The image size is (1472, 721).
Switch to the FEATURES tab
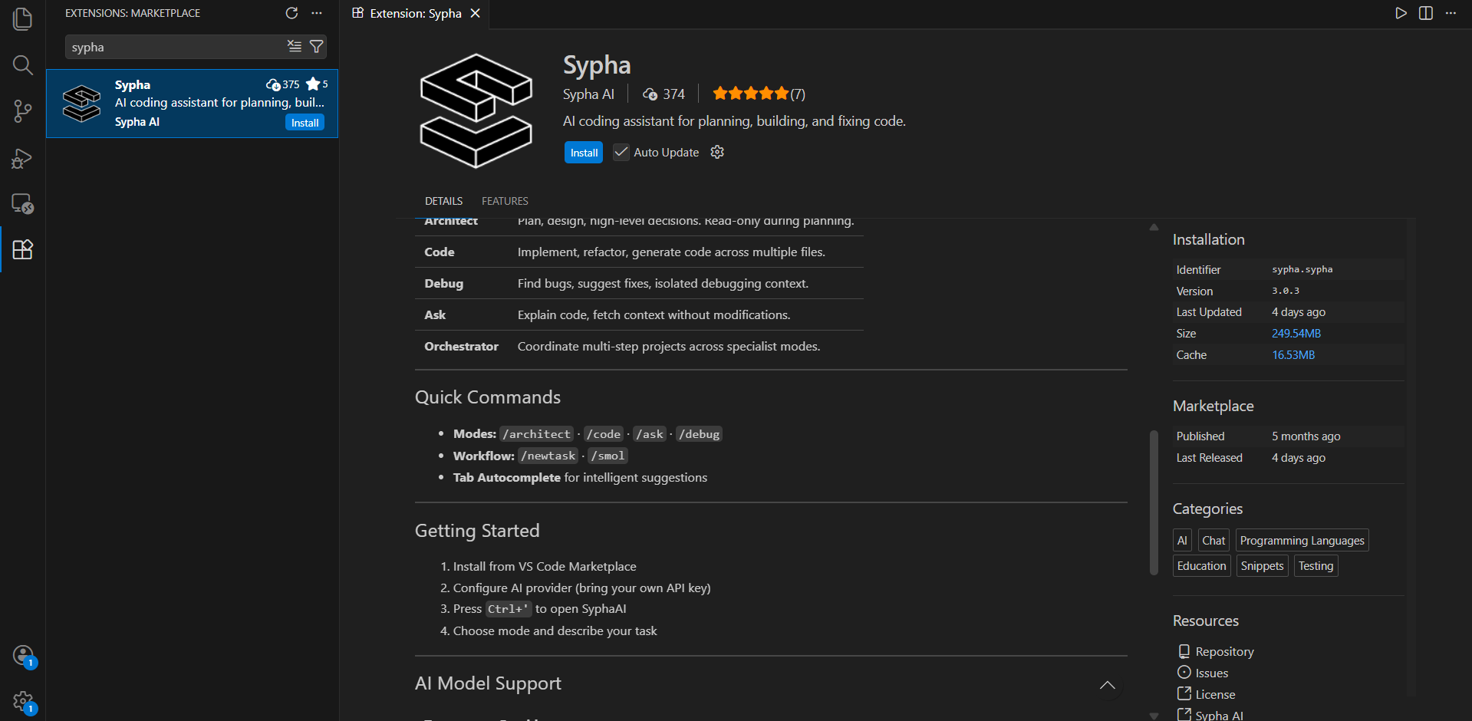pyautogui.click(x=505, y=201)
